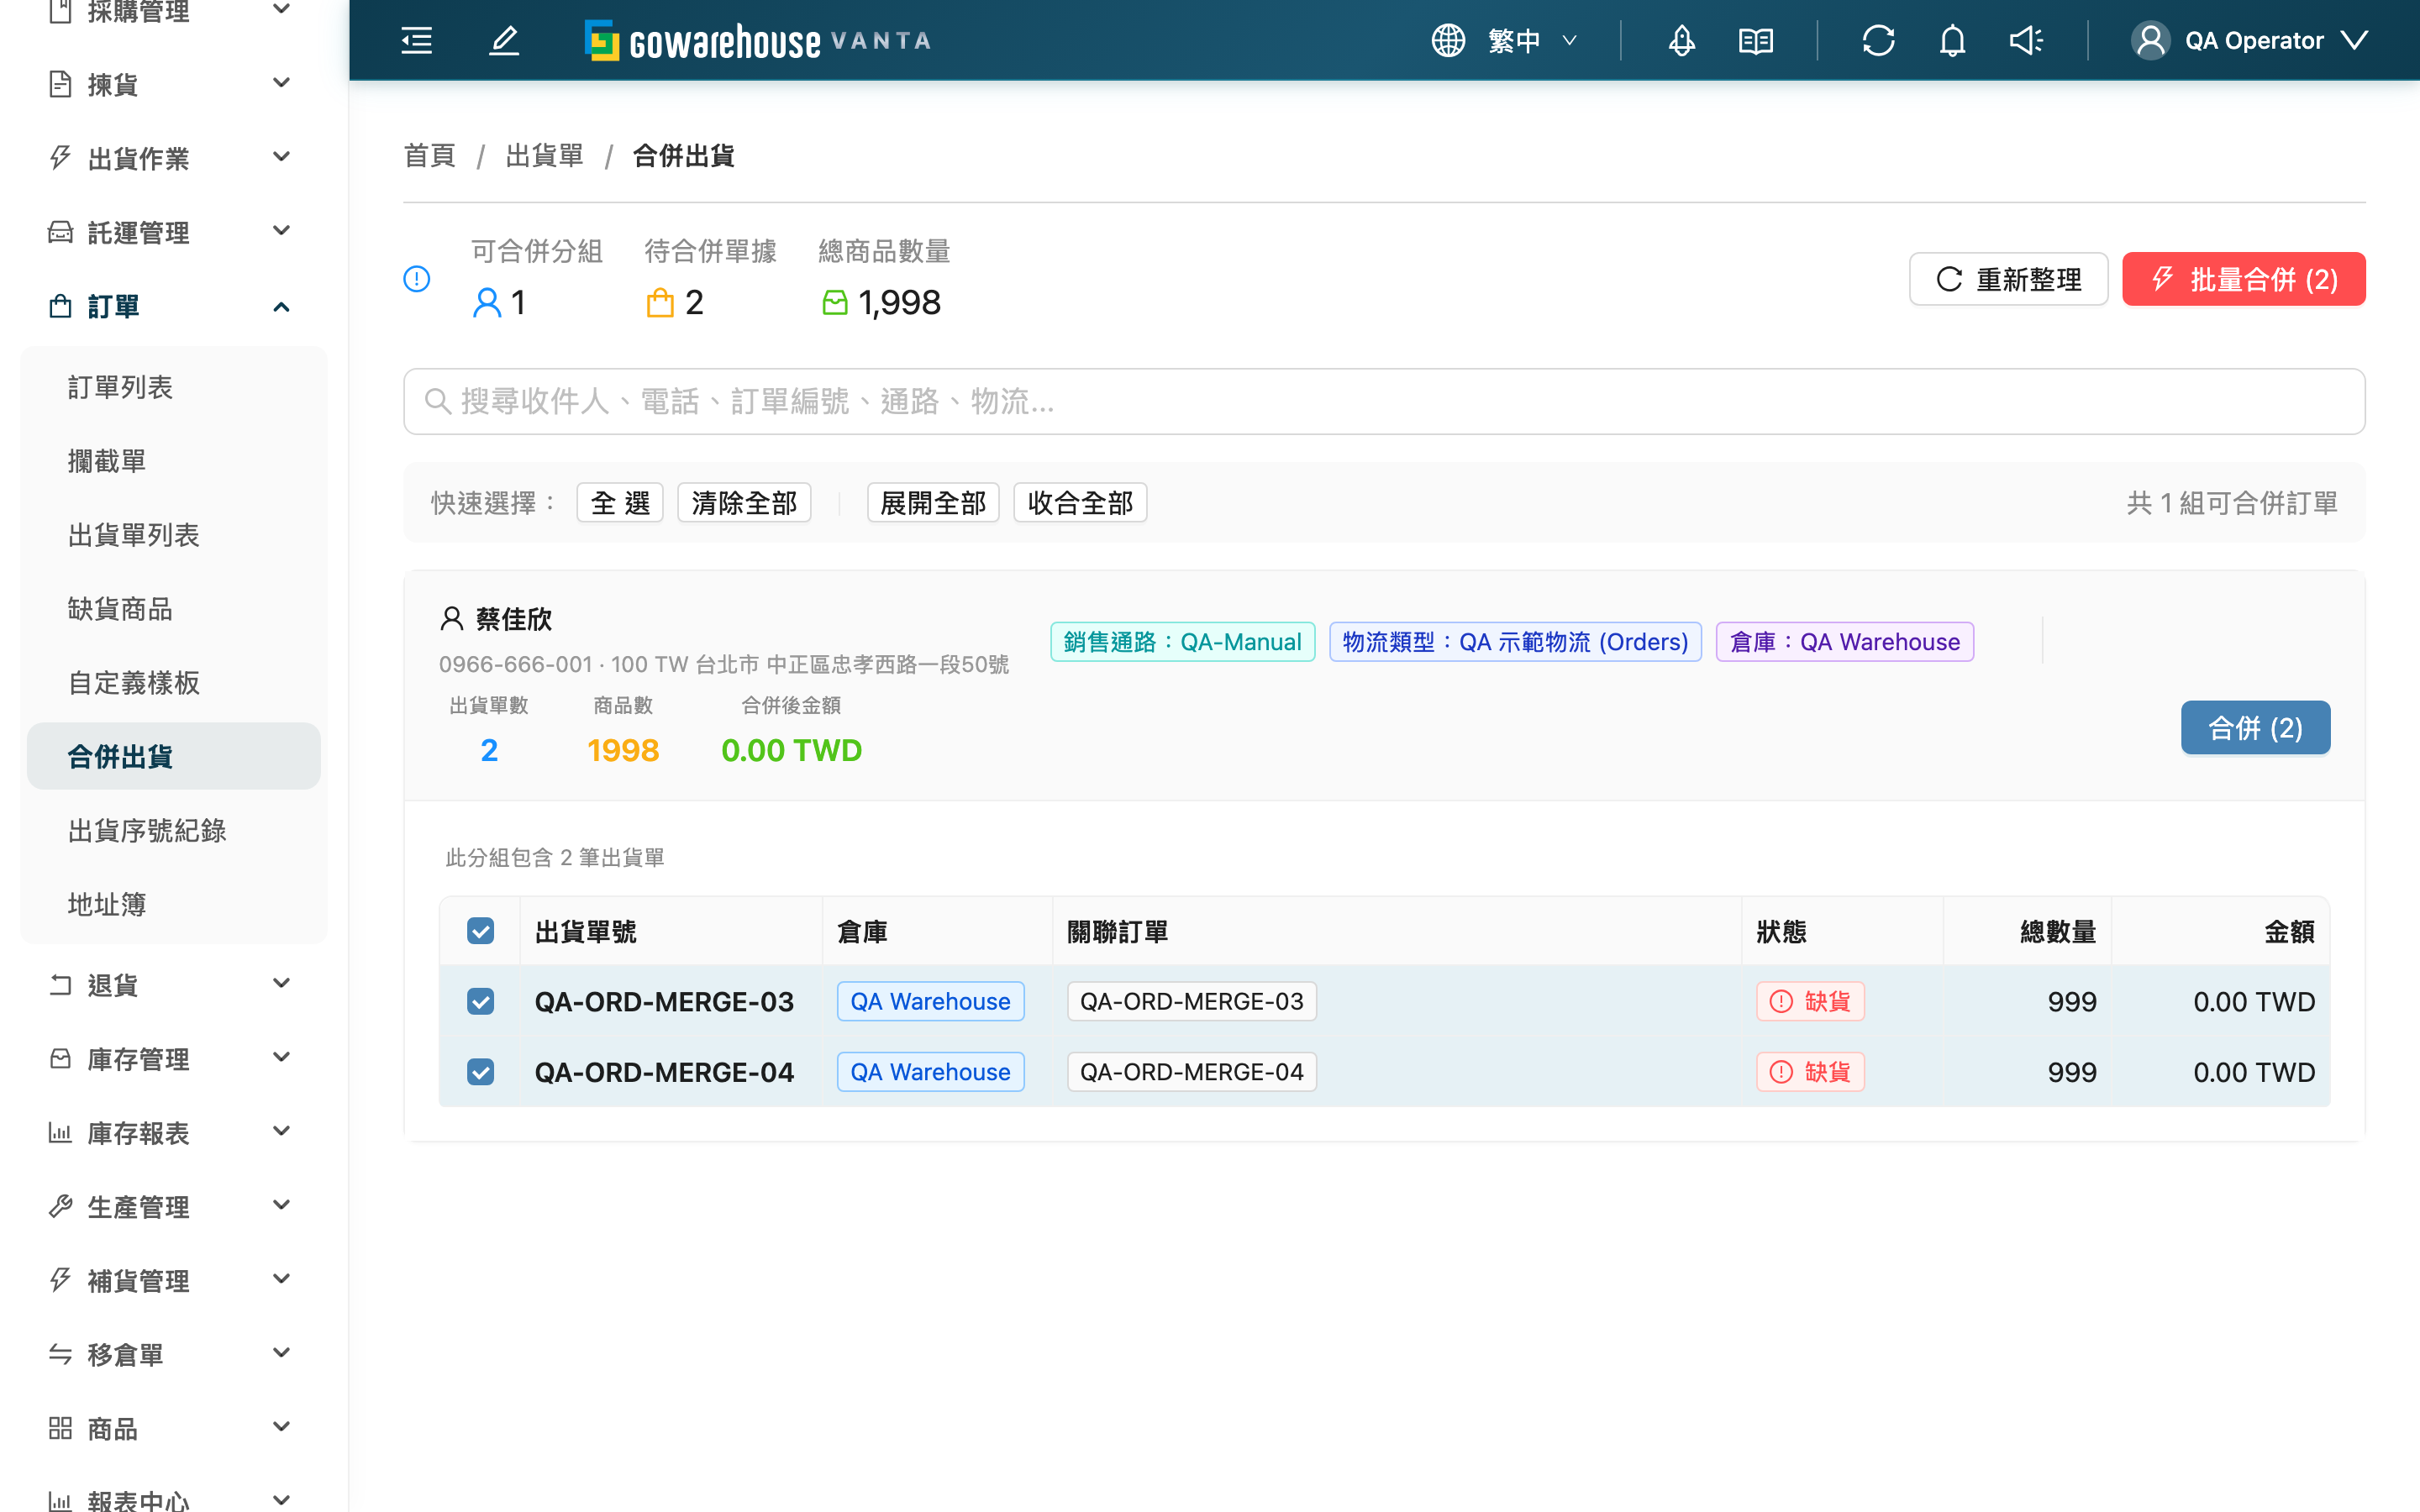Click the 庫存報表 chart icon
The image size is (2420, 1512).
(x=60, y=1132)
